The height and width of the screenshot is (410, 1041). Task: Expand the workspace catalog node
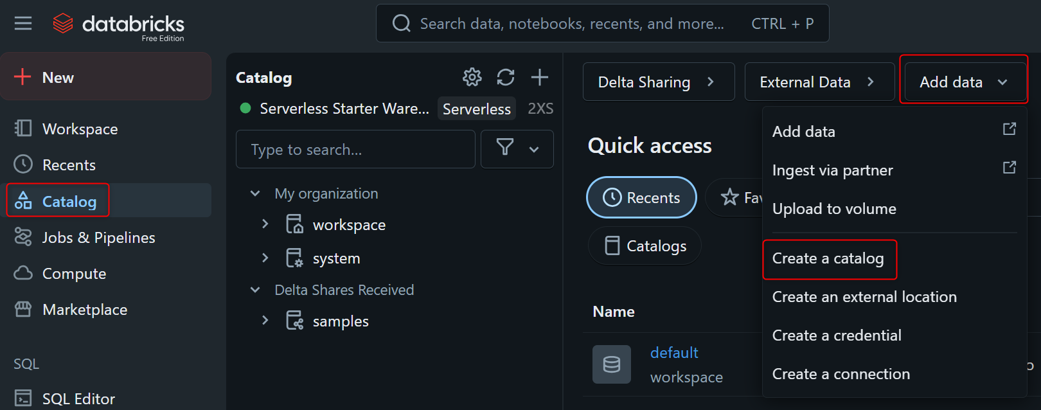point(265,224)
